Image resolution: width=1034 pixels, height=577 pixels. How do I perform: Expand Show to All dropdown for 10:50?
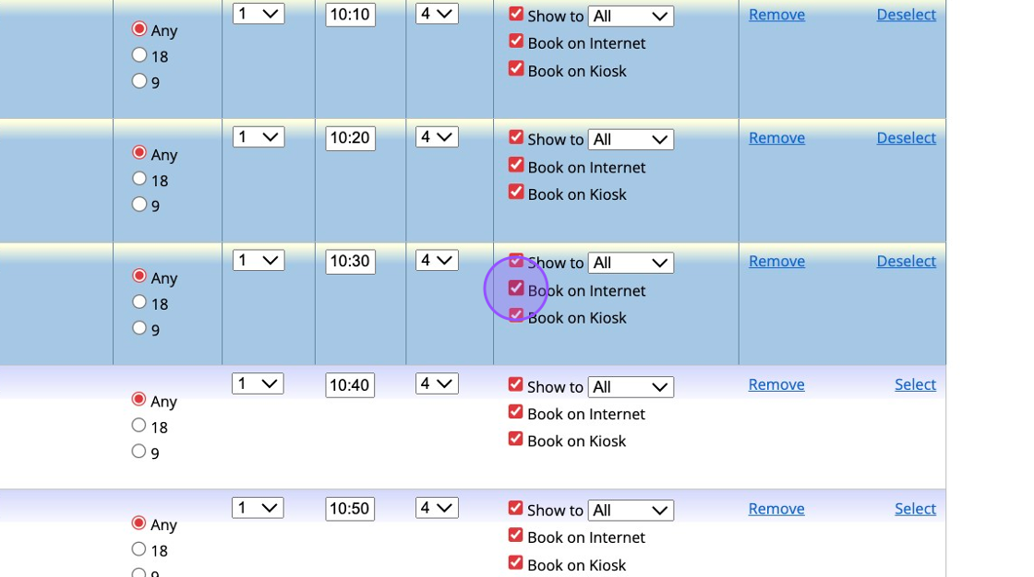point(631,511)
